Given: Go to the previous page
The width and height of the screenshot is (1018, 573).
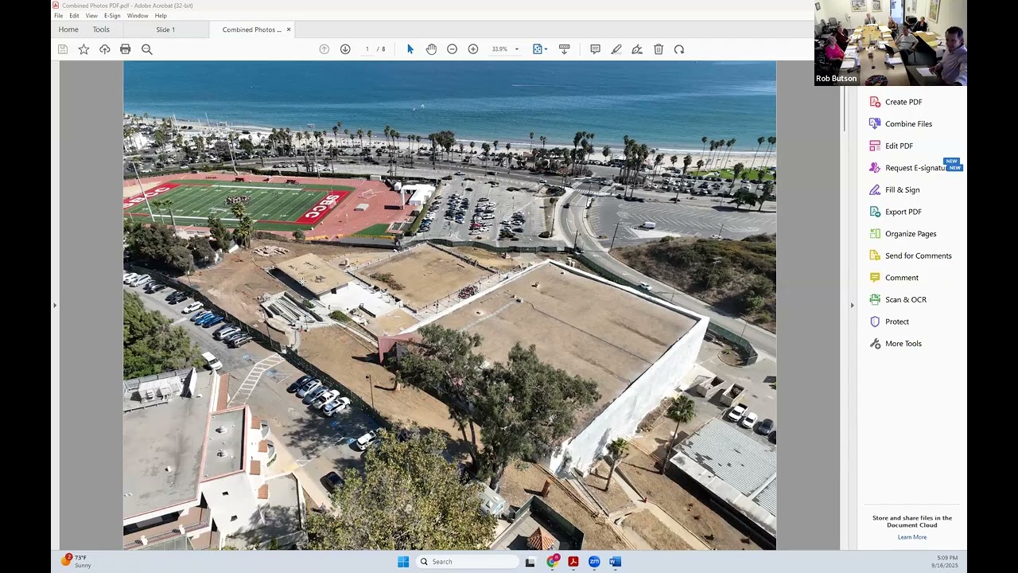Looking at the screenshot, I should [x=324, y=49].
